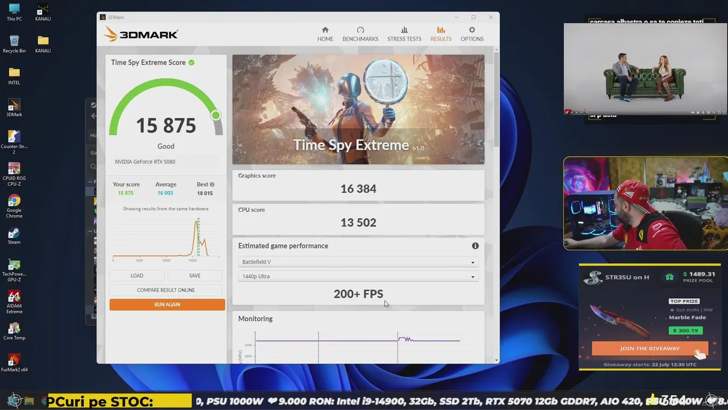Click the Average score 16 003
The image size is (728, 410).
[166, 193]
